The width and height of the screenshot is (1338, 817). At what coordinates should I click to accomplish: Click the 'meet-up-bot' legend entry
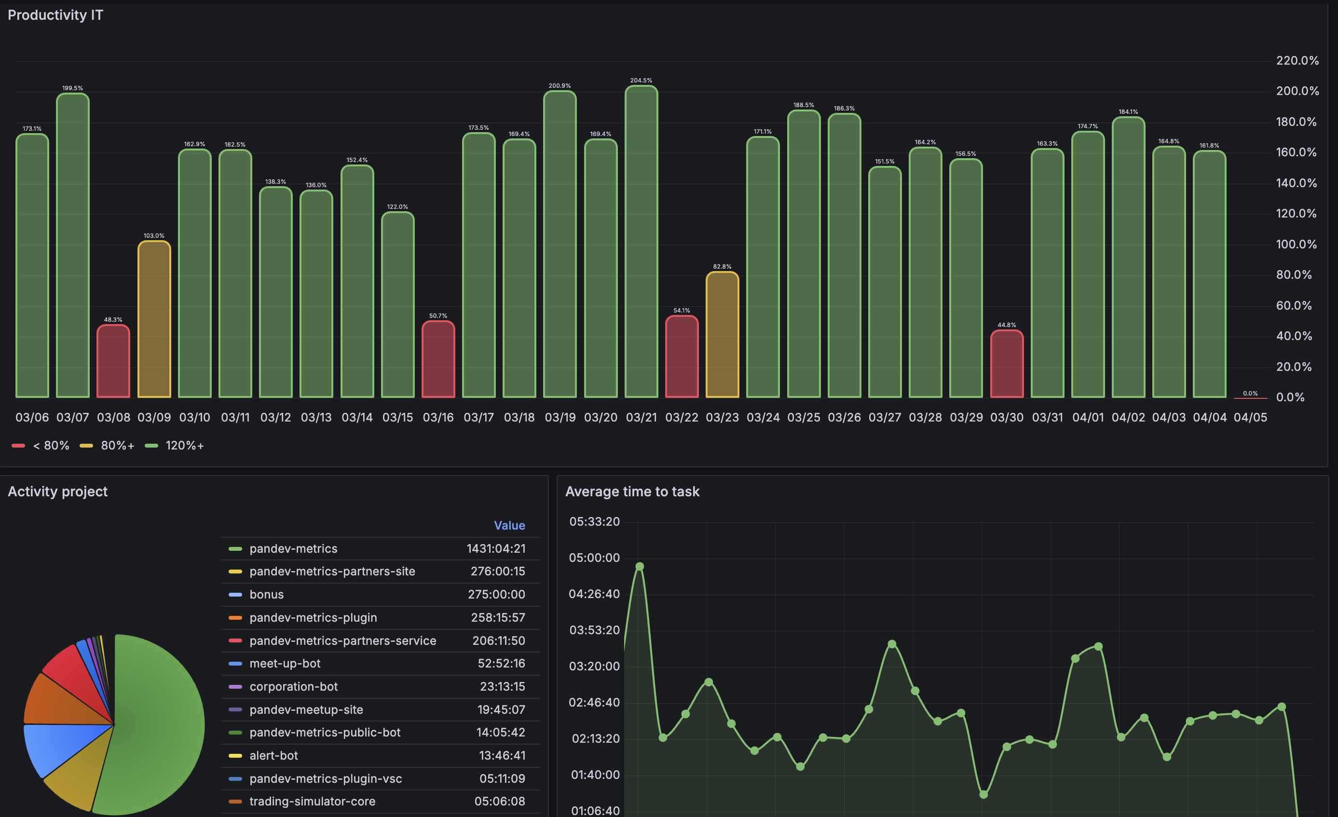[285, 664]
